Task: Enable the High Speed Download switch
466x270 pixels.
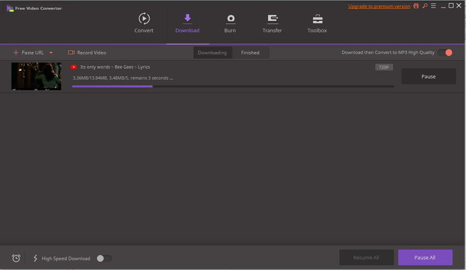Action: pyautogui.click(x=104, y=258)
